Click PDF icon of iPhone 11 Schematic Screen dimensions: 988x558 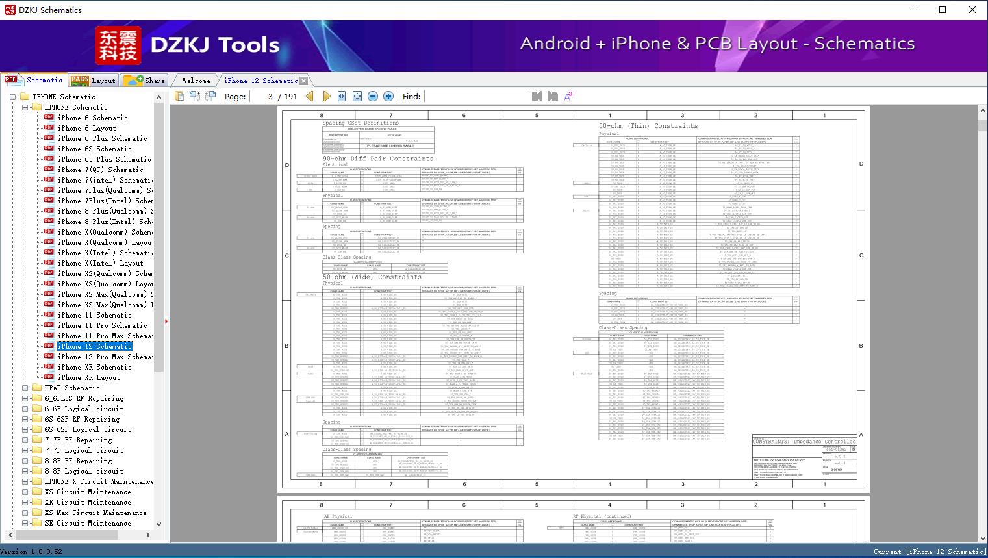click(x=49, y=315)
